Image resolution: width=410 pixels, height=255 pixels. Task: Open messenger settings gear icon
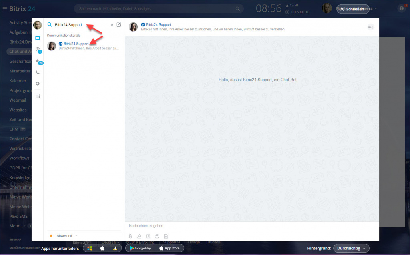[x=38, y=84]
